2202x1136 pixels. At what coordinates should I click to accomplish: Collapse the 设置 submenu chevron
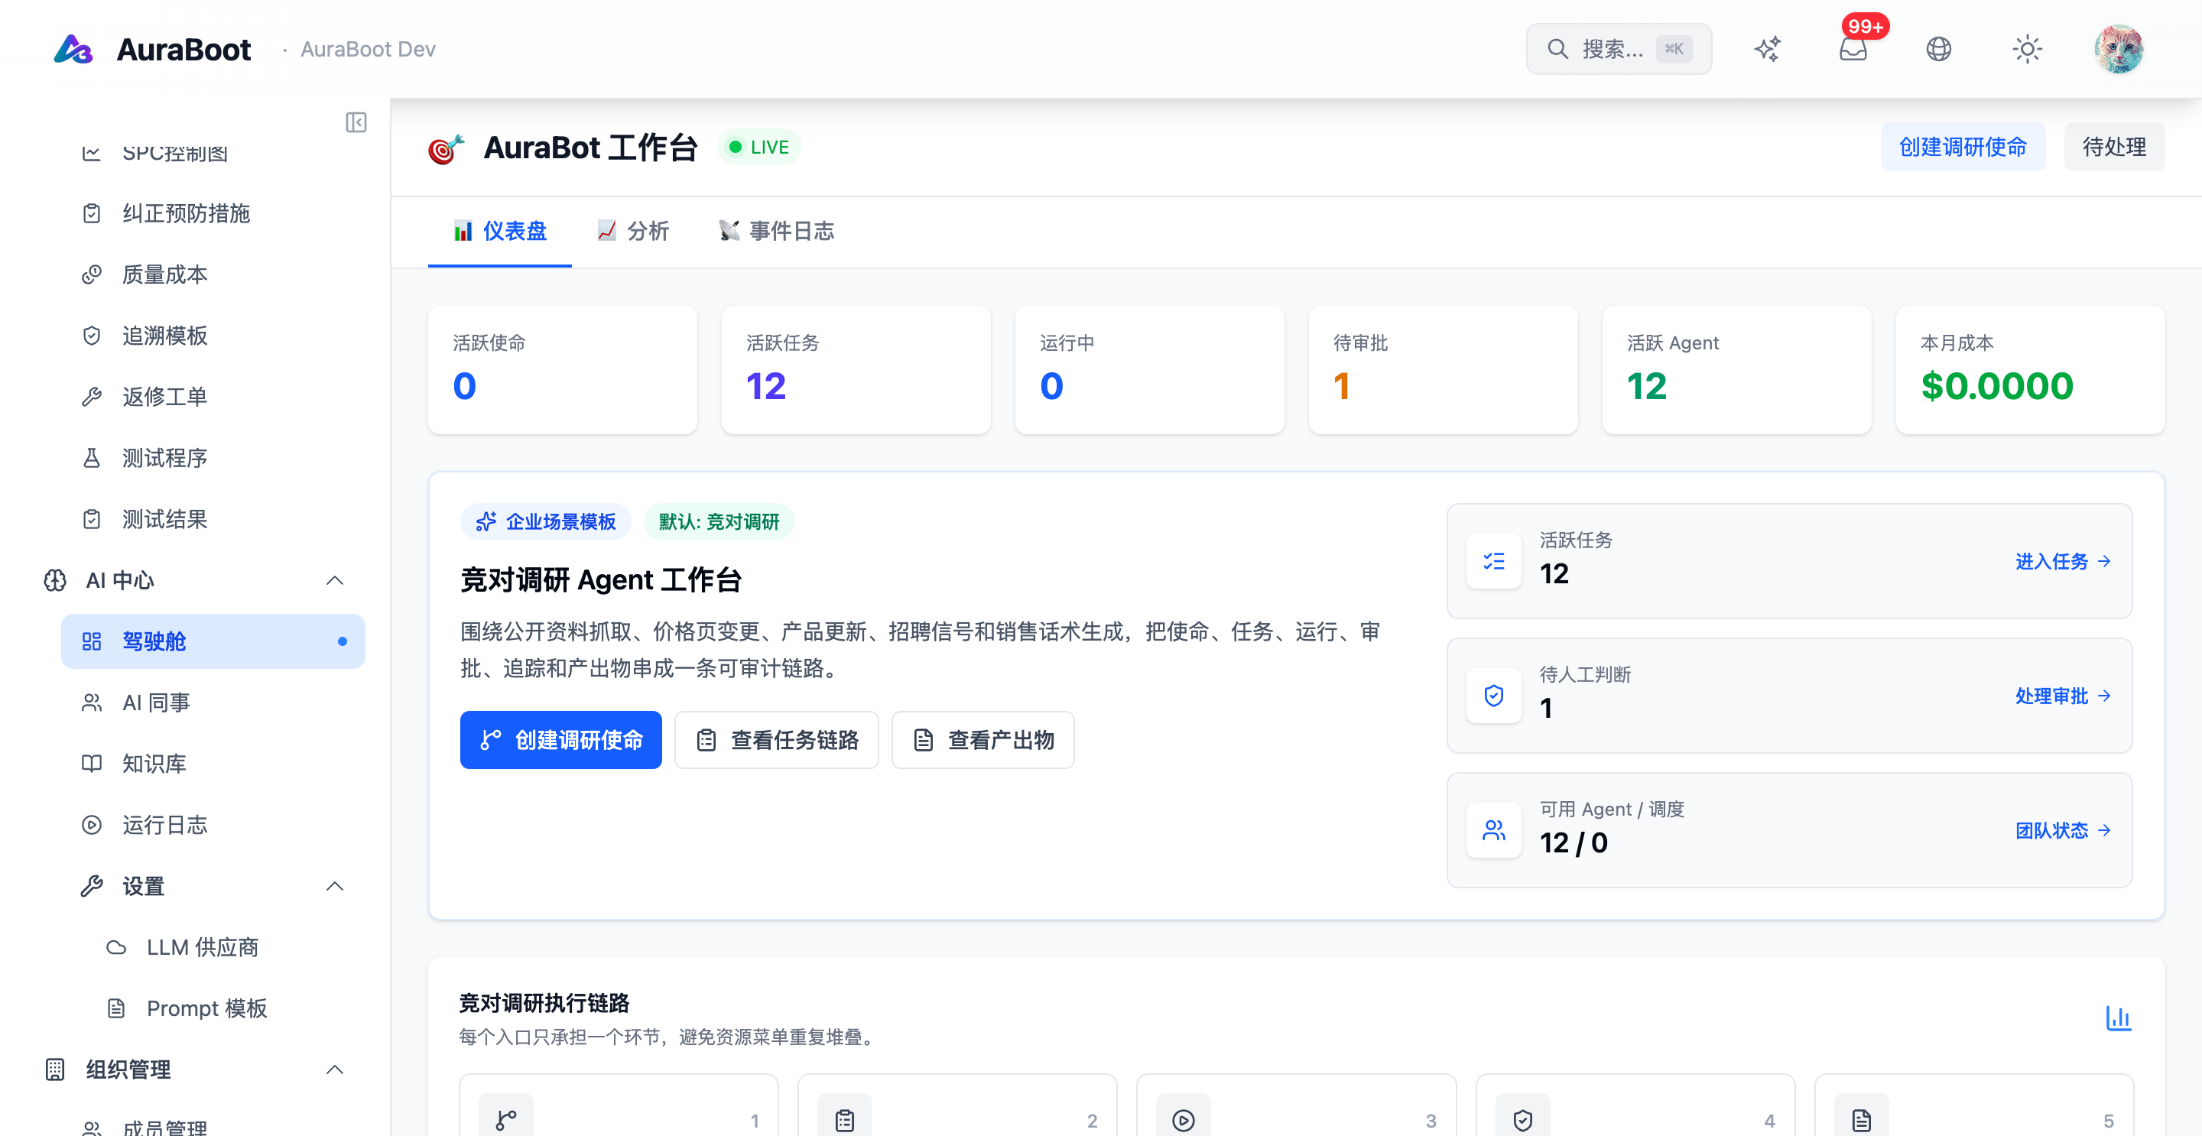click(x=335, y=887)
